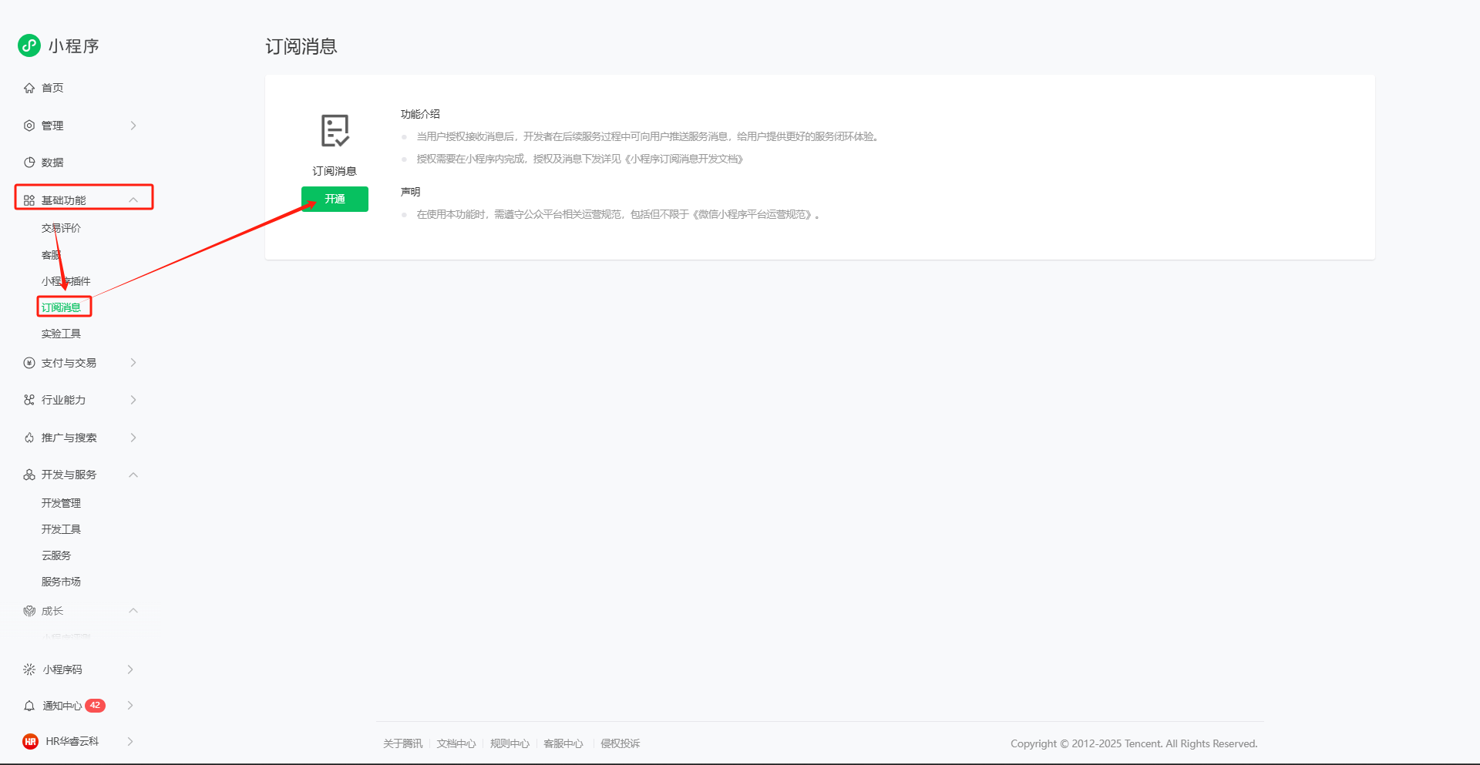This screenshot has height=765, width=1480.
Task: Click the 推广与搜索 flame icon
Action: (x=29, y=438)
